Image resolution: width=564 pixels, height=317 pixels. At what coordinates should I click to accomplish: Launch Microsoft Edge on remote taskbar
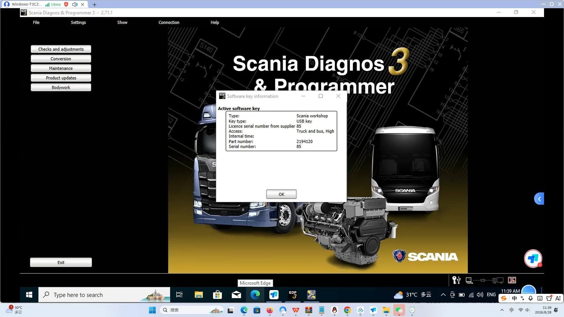click(255, 295)
